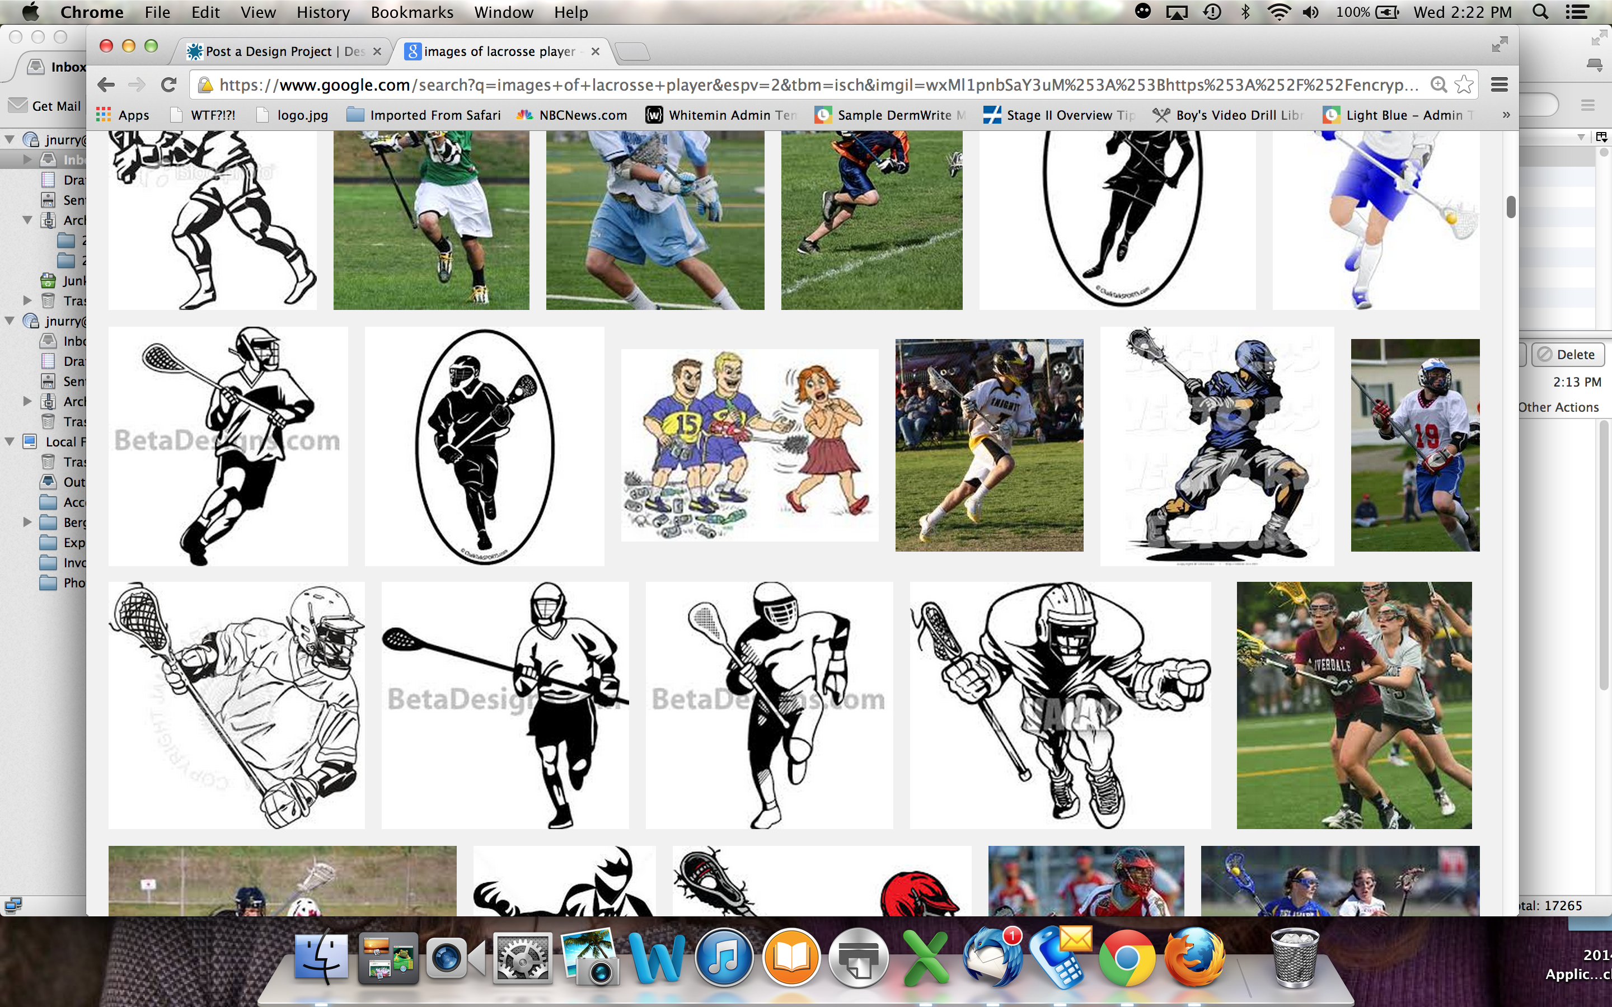Screen dimensions: 1612x1007
Task: Reload the page with the refresh icon
Action: tap(168, 84)
